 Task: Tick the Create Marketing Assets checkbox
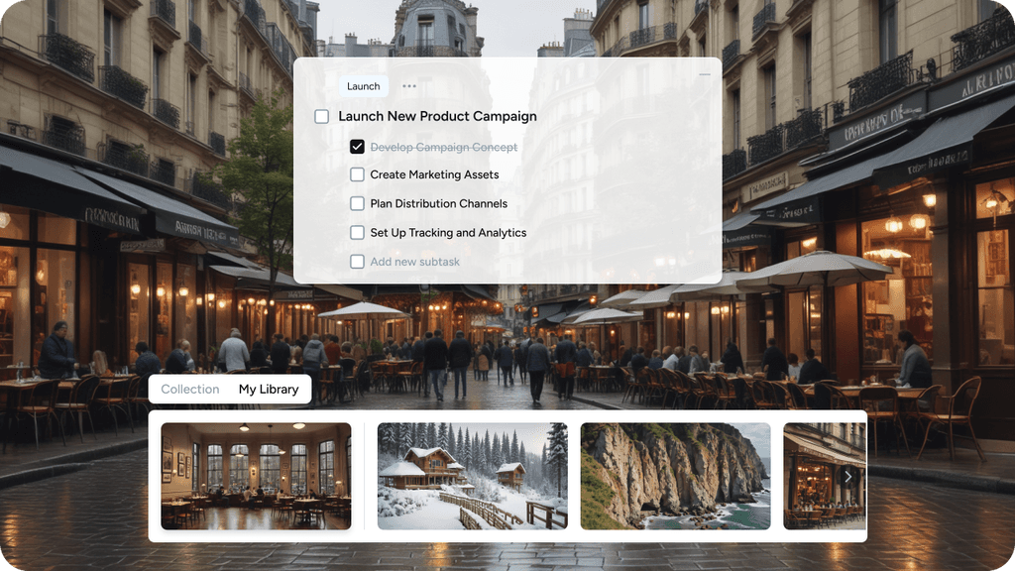[x=357, y=174]
